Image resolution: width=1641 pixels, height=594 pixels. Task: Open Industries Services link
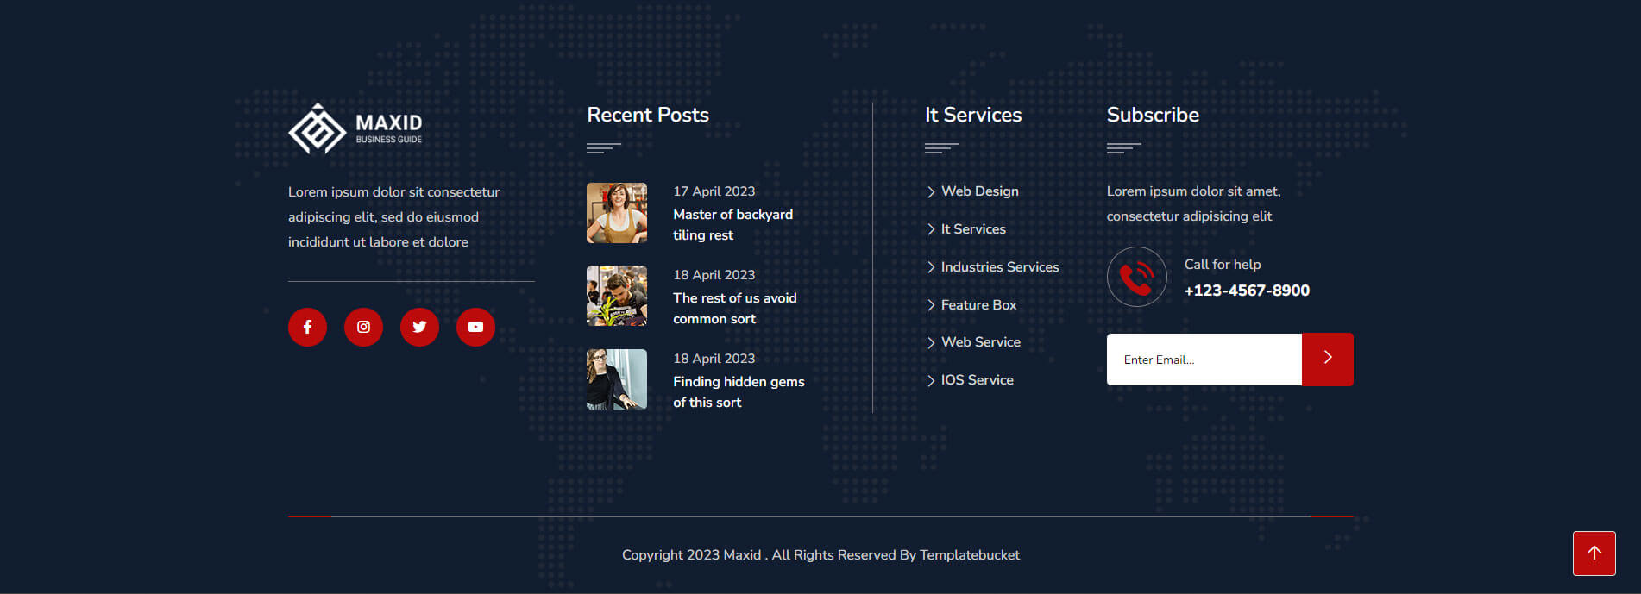(999, 267)
